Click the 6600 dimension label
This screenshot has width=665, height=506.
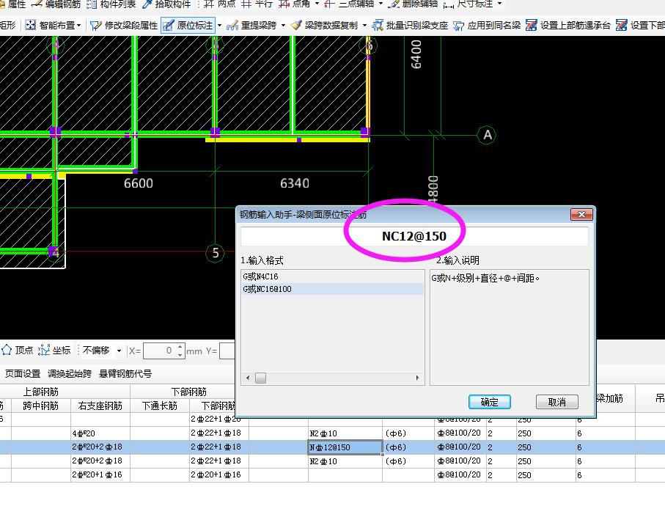point(139,183)
